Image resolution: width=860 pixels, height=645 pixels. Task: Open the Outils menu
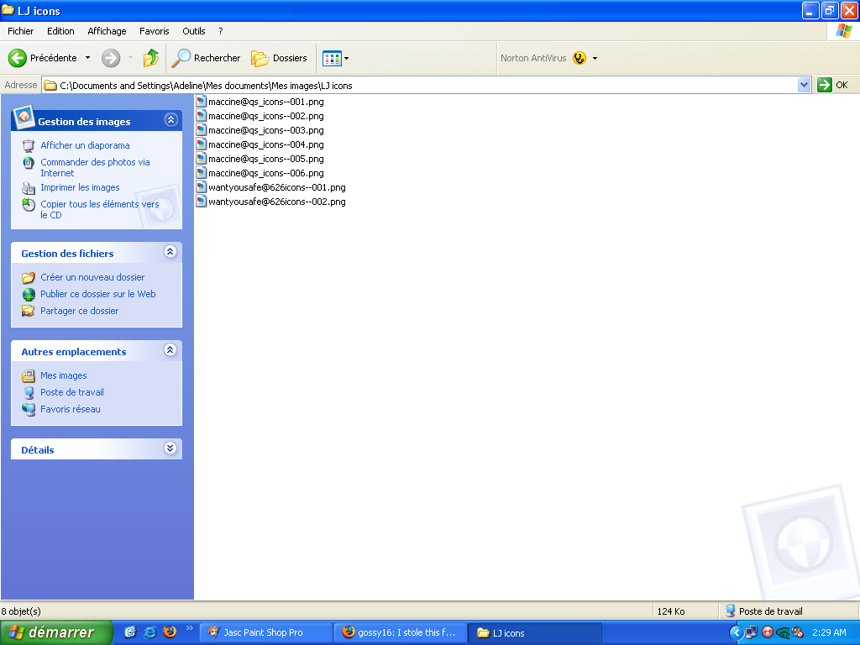(x=194, y=31)
